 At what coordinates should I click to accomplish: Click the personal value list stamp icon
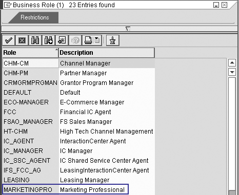pyautogui.click(x=112, y=40)
